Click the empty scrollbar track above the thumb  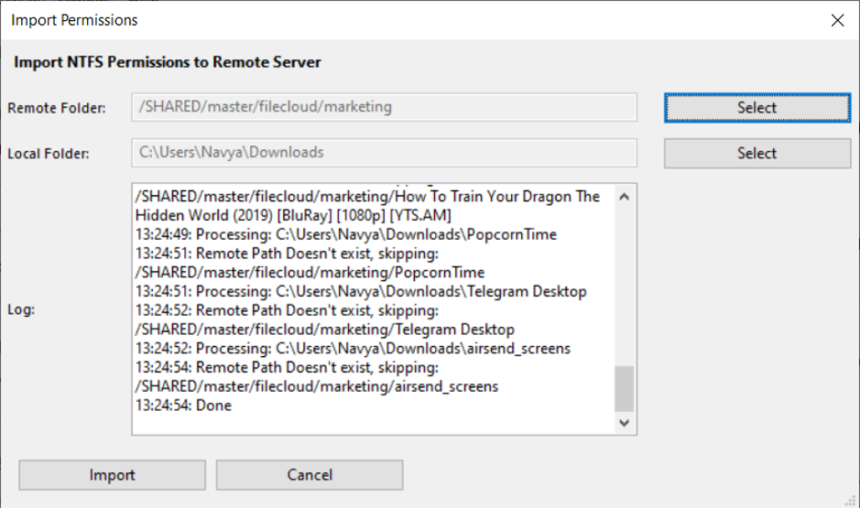click(x=624, y=286)
